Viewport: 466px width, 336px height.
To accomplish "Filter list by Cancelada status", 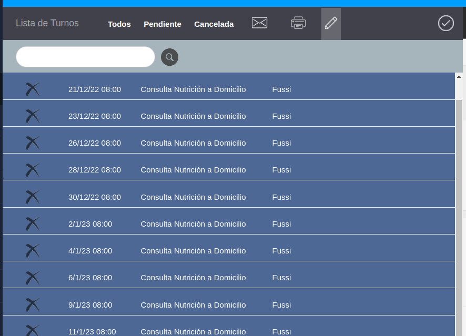I will (214, 24).
